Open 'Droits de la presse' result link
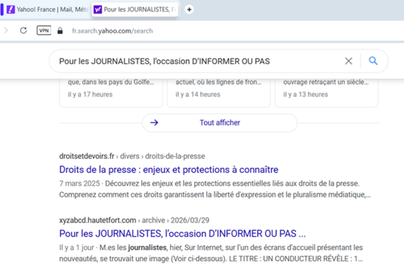 click(x=168, y=169)
